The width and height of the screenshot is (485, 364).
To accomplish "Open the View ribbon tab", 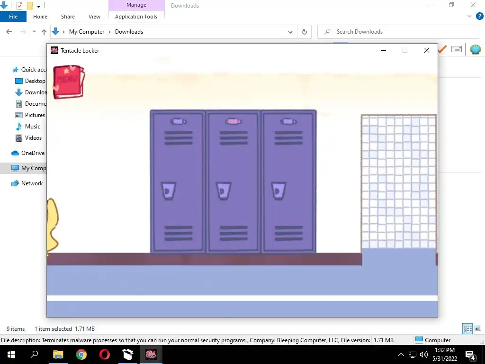I will tap(94, 17).
